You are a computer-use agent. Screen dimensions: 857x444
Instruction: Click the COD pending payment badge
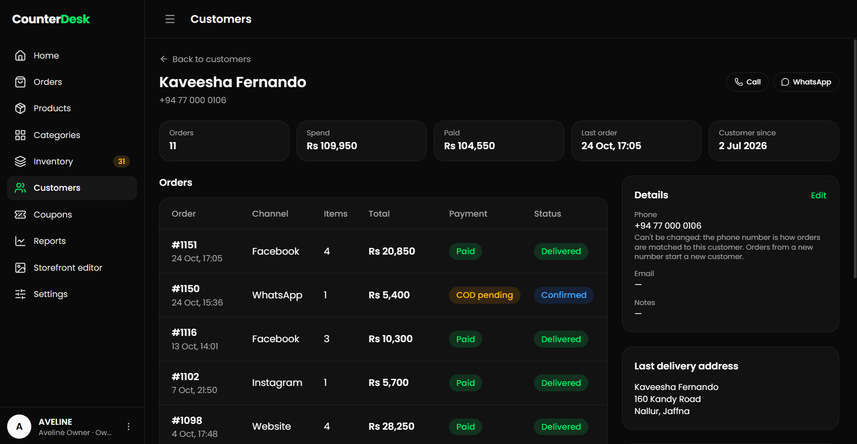coord(484,295)
